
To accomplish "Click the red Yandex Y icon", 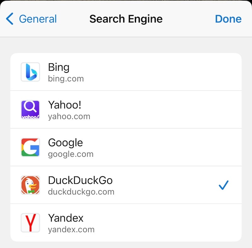I will point(30,222).
